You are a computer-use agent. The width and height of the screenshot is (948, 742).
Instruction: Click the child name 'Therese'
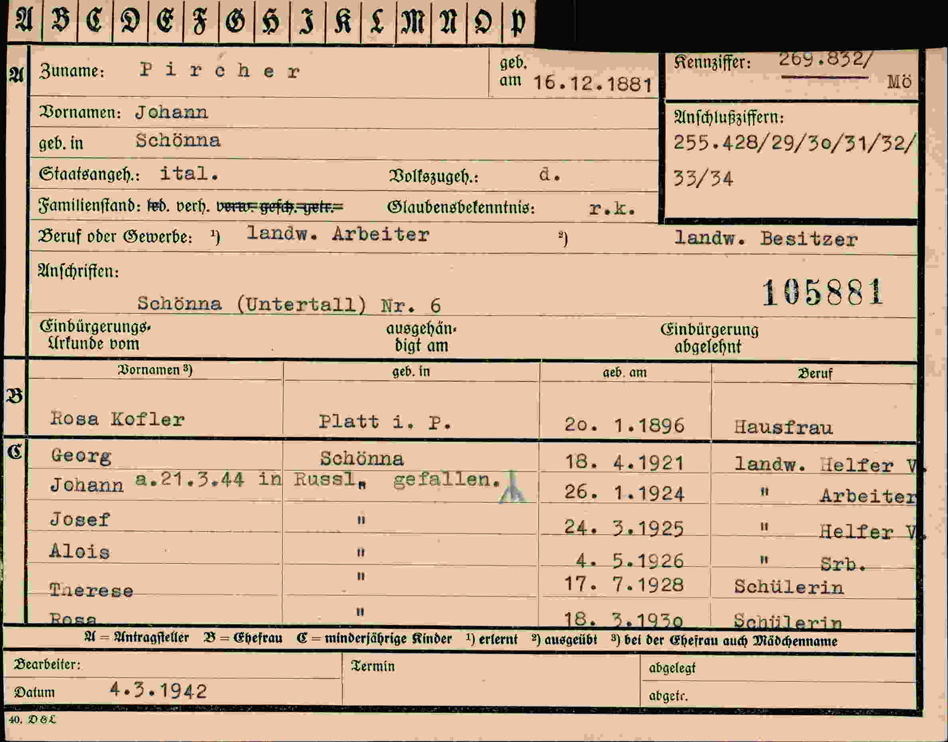pyautogui.click(x=91, y=590)
